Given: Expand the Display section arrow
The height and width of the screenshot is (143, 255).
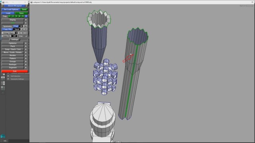Looking at the screenshot, I should [x=26, y=20].
